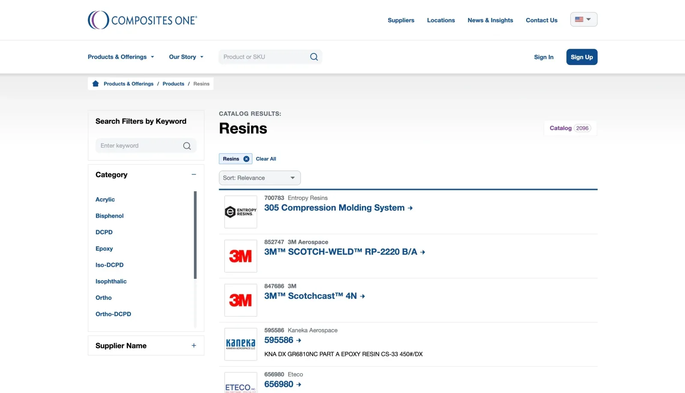Image resolution: width=685 pixels, height=393 pixels.
Task: Click Products breadcrumb link
Action: 173,83
